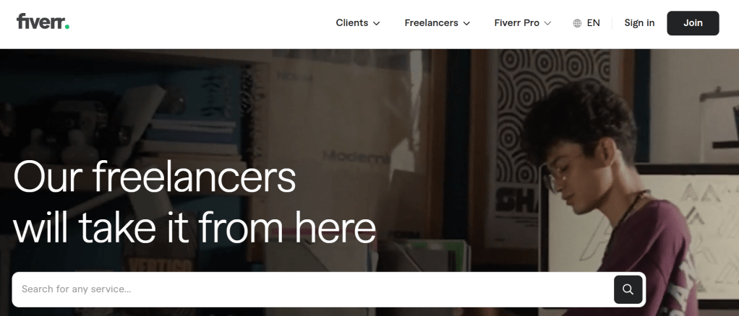The height and width of the screenshot is (316, 739).
Task: Focus the 'Search for any service' field
Action: pos(313,289)
